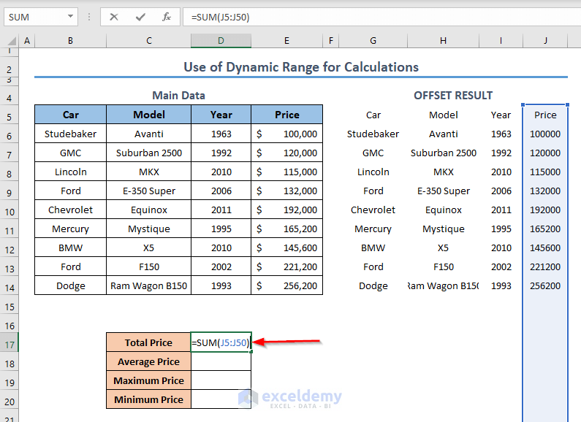
Task: Select column D header
Action: tap(221, 41)
